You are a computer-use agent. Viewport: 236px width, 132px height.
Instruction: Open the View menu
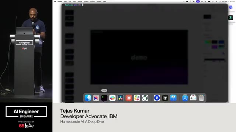tap(74, 1)
